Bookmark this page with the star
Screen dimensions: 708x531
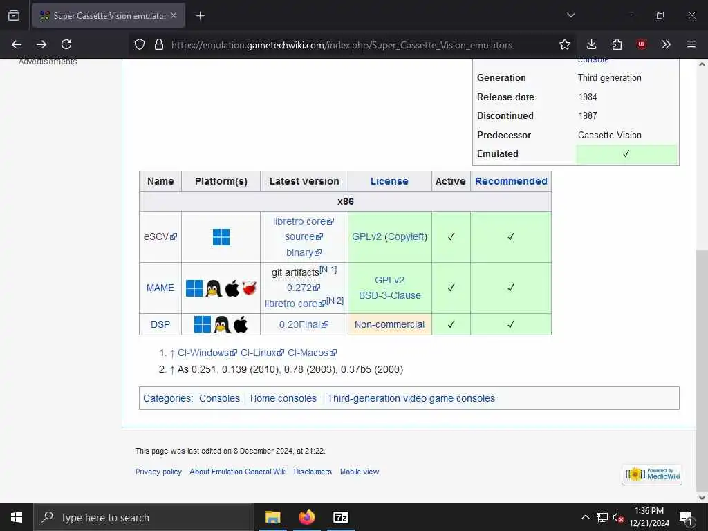pos(564,44)
